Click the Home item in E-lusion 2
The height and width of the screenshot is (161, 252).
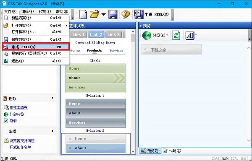pyautogui.click(x=96, y=138)
